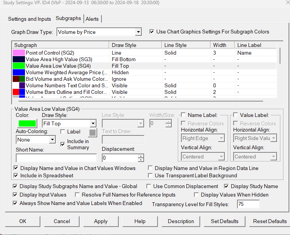Click the gray Label color square
290x235 pixels.
[92, 133]
